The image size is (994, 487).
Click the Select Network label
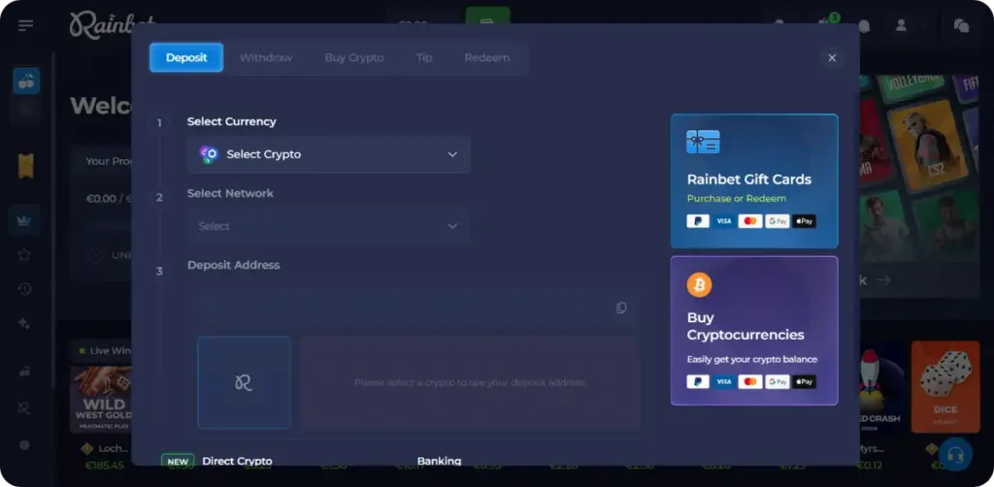click(x=230, y=193)
